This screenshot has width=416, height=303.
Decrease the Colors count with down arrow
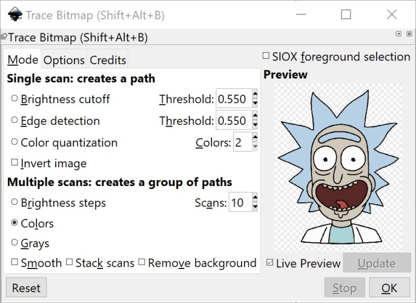[x=255, y=147]
